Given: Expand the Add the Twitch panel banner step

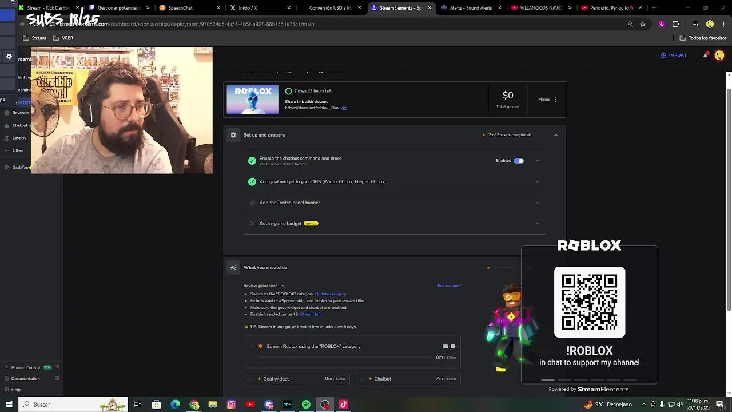Looking at the screenshot, I should pyautogui.click(x=538, y=203).
